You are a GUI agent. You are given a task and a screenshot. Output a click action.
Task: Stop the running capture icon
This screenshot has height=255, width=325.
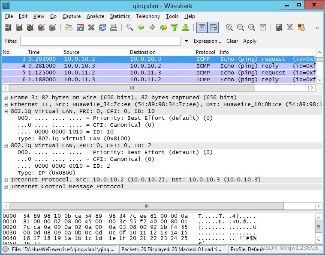coord(42,27)
